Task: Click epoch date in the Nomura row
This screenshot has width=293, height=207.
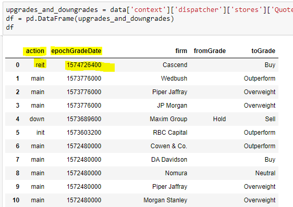Action: click(x=84, y=173)
